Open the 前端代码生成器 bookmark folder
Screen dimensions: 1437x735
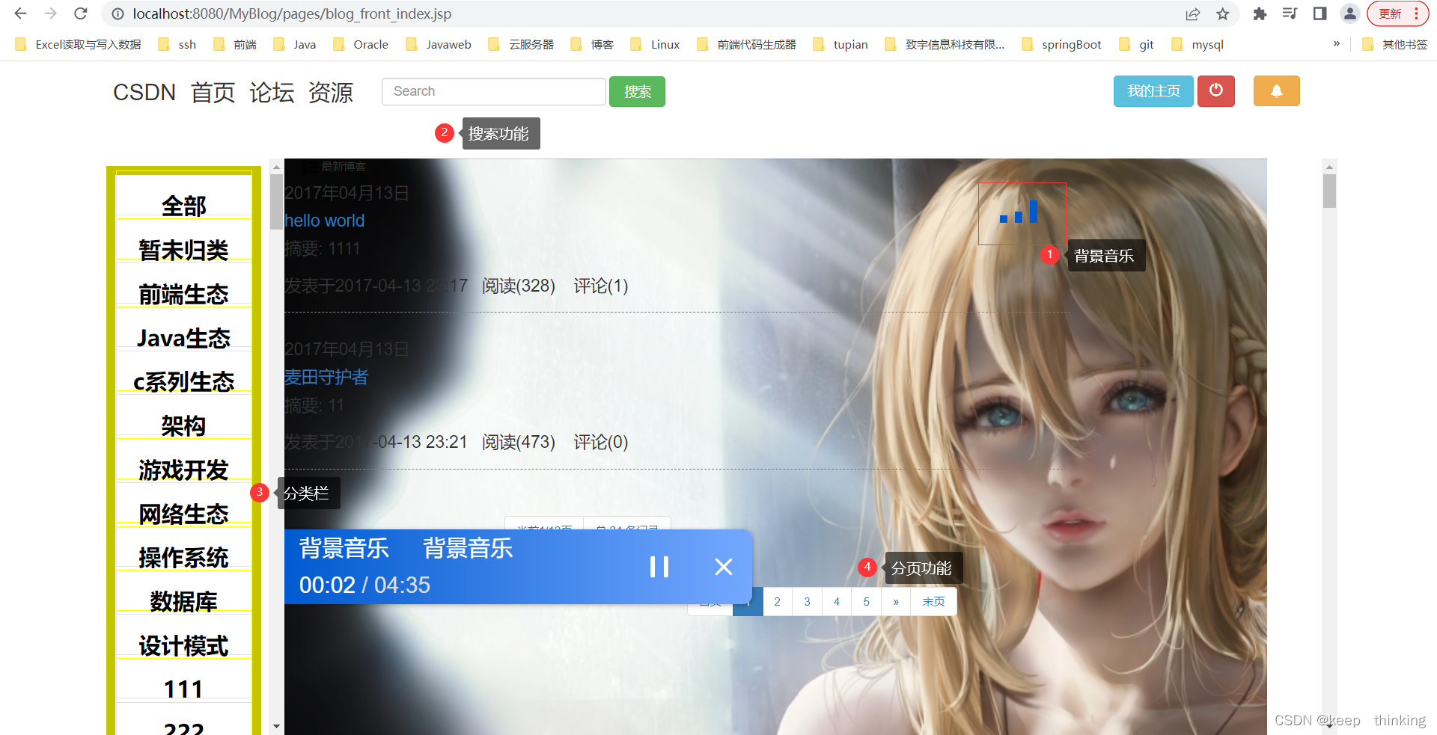(746, 44)
